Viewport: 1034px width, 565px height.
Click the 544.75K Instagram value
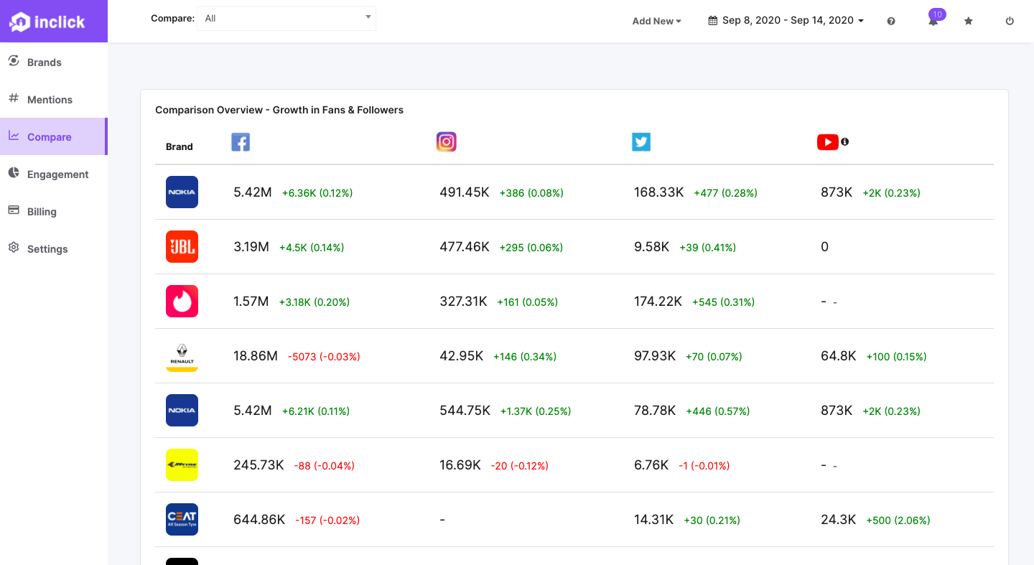coord(465,411)
